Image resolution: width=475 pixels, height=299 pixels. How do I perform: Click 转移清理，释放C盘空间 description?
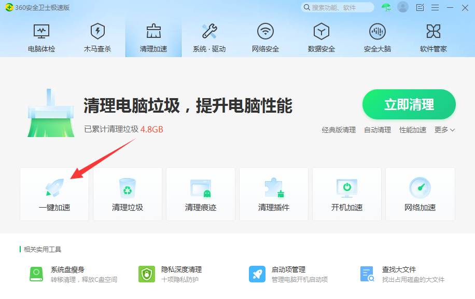point(84,280)
